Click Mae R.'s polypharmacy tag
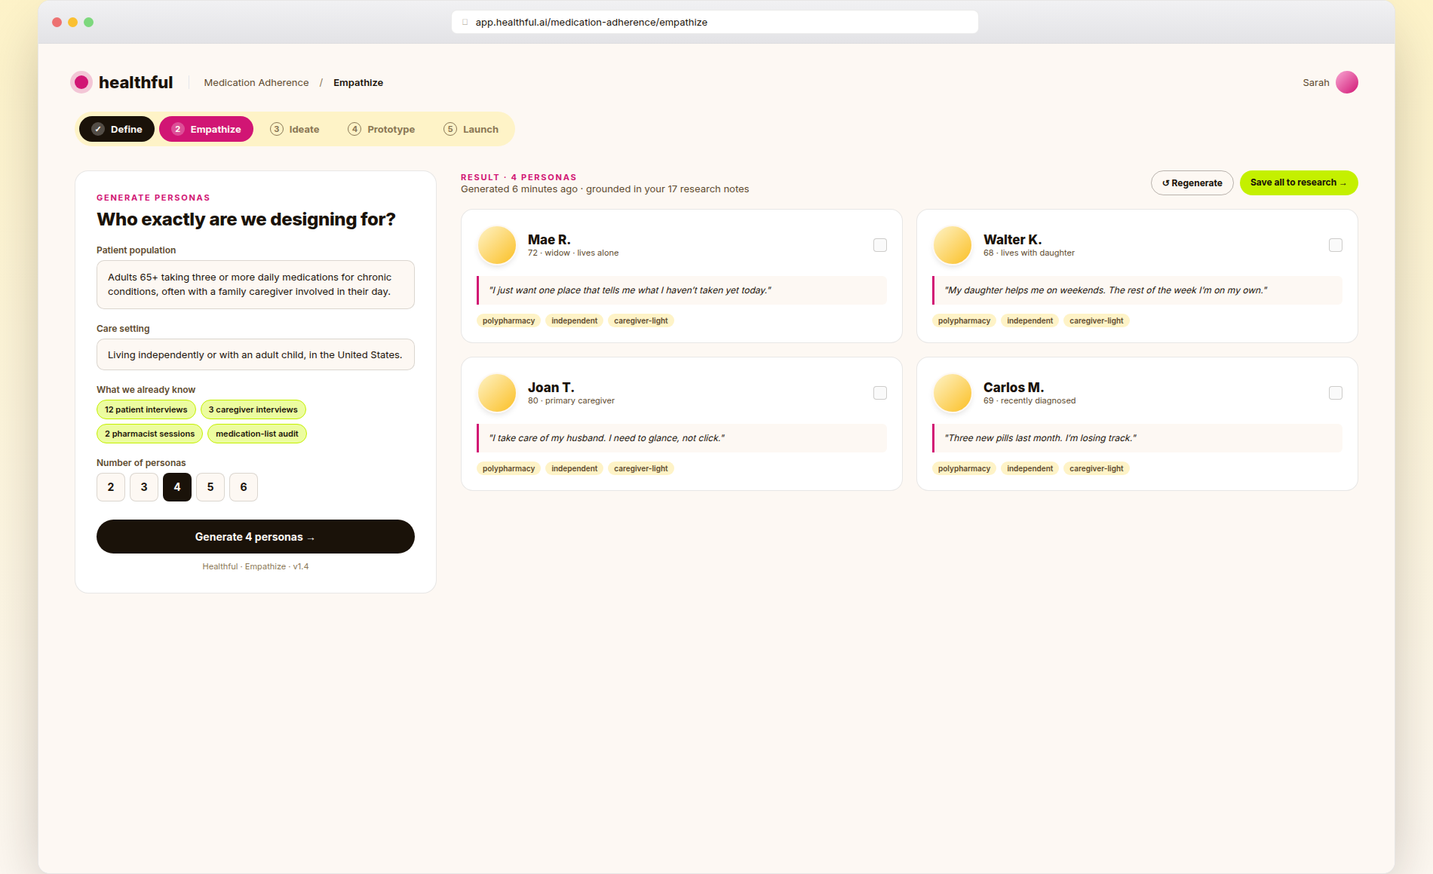This screenshot has width=1433, height=874. (509, 320)
